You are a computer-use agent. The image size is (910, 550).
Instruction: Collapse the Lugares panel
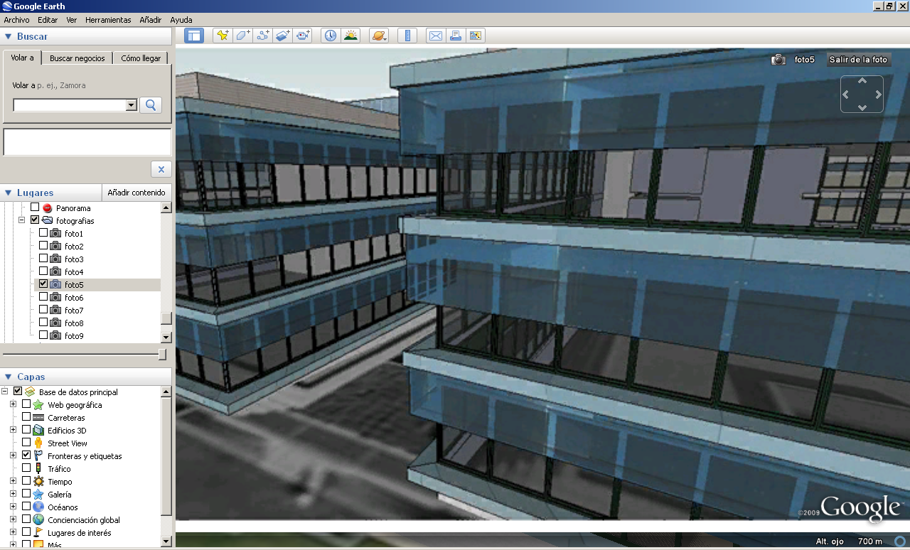click(9, 193)
